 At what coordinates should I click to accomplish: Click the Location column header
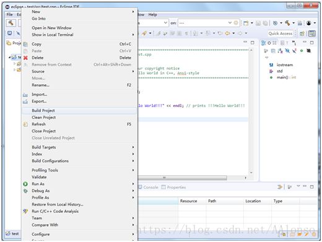point(257,201)
